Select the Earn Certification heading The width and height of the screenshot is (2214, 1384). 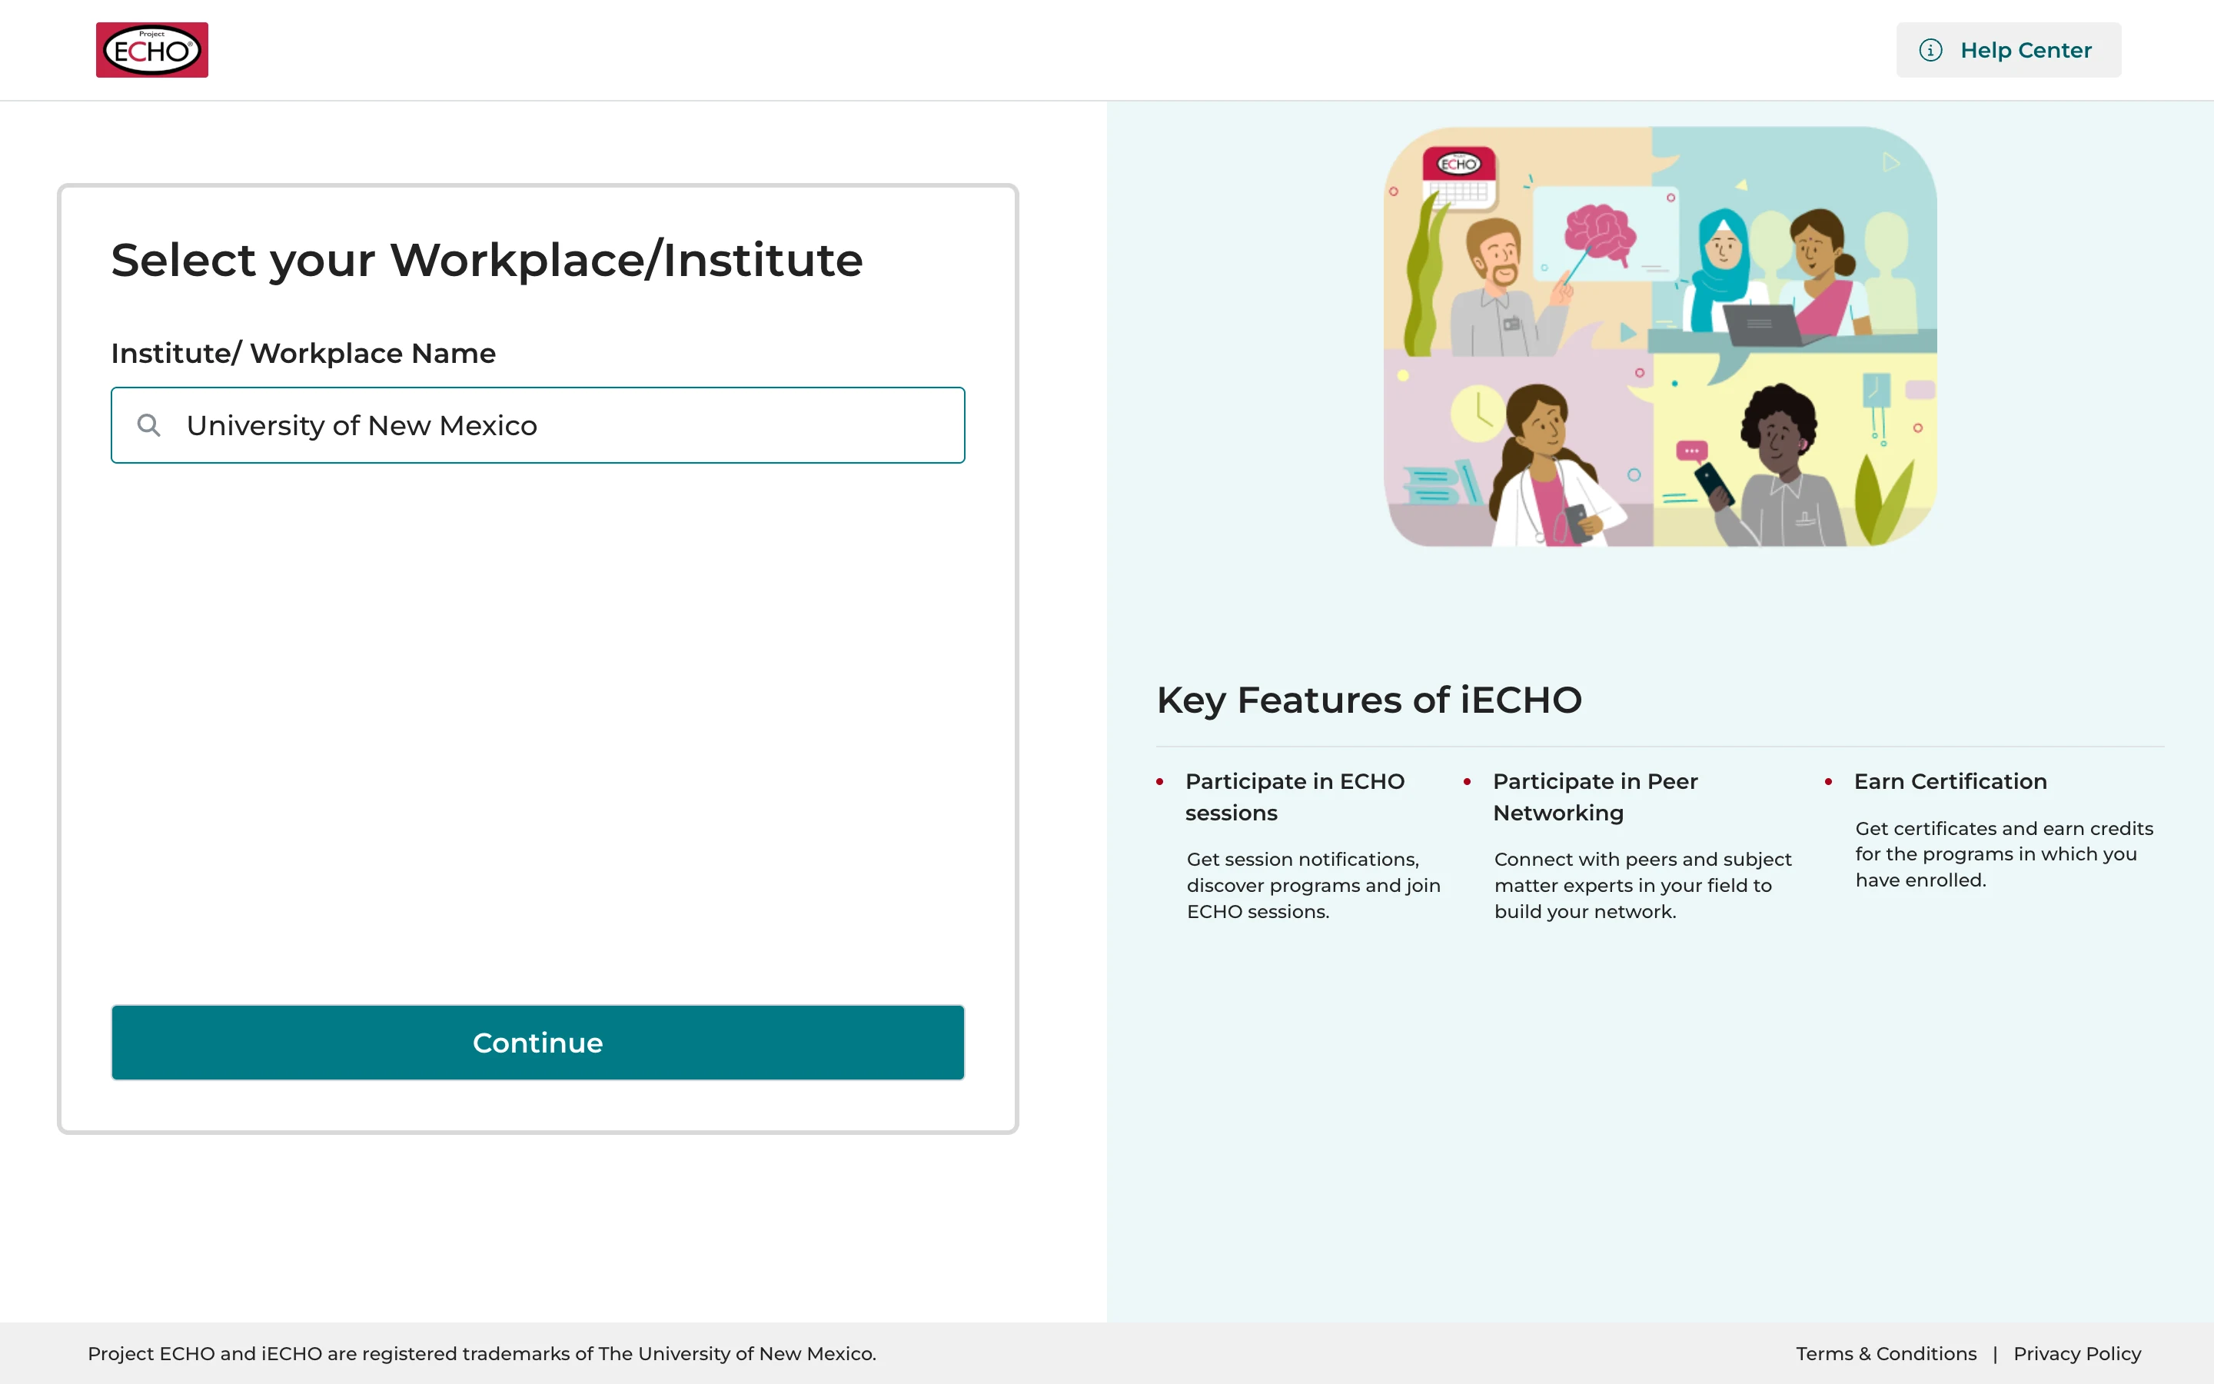click(1950, 782)
